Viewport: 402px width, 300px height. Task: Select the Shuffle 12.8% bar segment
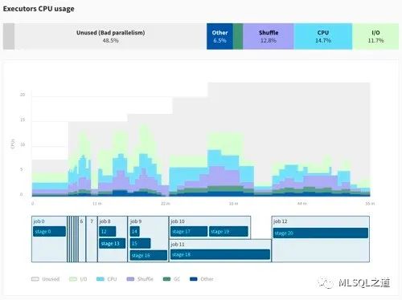(269, 36)
